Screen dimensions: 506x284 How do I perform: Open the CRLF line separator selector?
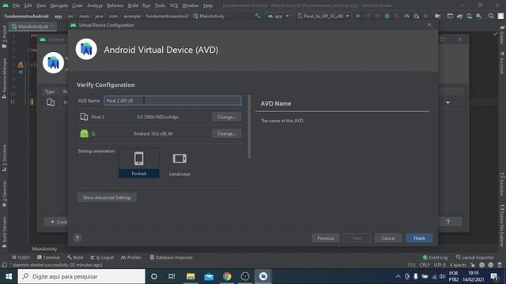(424, 265)
